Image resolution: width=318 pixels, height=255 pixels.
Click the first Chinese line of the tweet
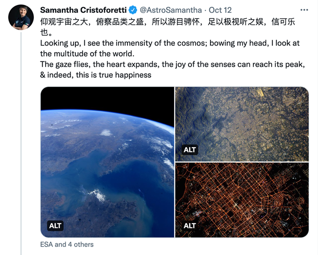[167, 22]
